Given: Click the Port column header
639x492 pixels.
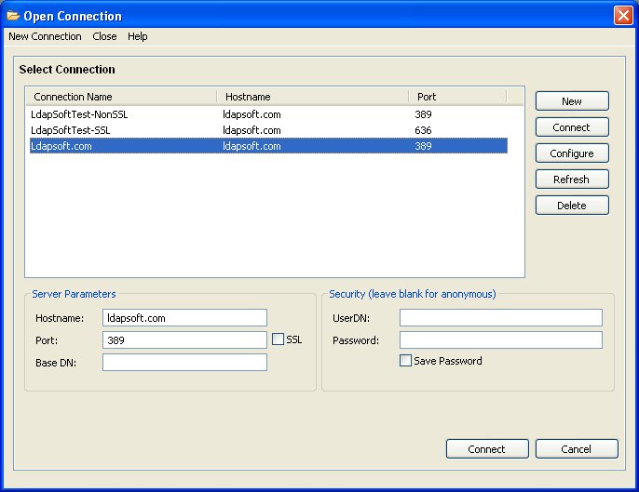Looking at the screenshot, I should click(x=456, y=97).
